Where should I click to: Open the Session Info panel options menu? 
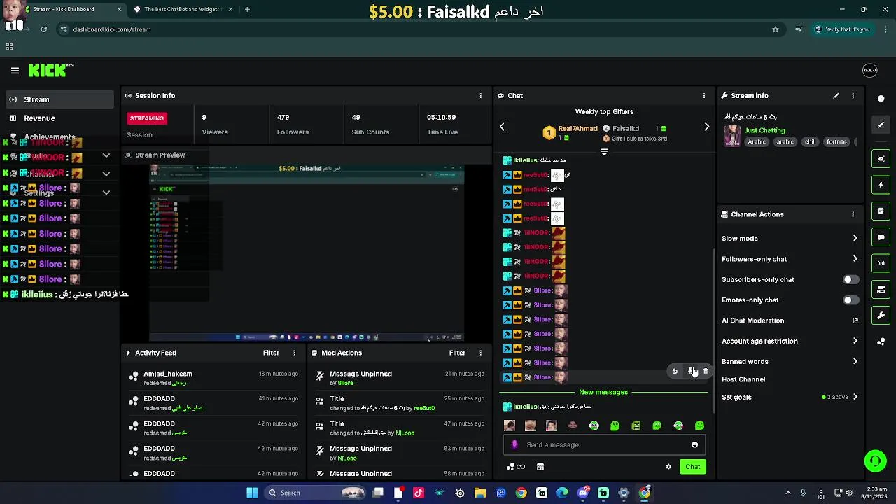[x=480, y=96]
